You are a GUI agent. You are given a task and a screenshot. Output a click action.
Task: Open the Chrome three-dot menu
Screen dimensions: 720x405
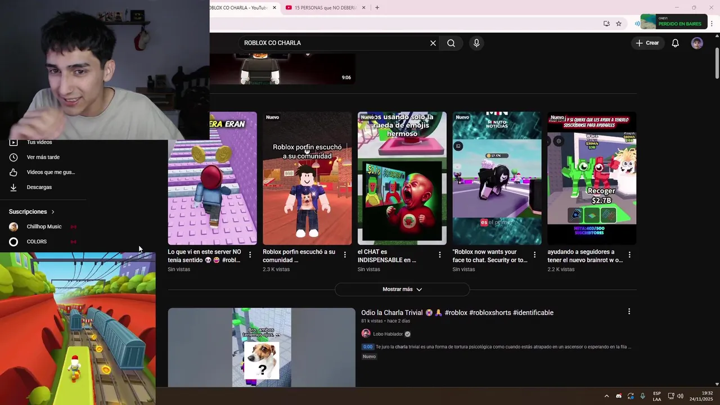coord(712,24)
